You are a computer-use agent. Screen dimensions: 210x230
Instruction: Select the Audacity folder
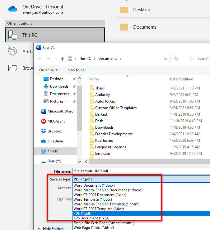coord(100,95)
